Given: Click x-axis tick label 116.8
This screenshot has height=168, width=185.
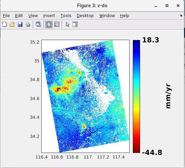Looking at the screenshot, I should pyautogui.click(x=72, y=157).
